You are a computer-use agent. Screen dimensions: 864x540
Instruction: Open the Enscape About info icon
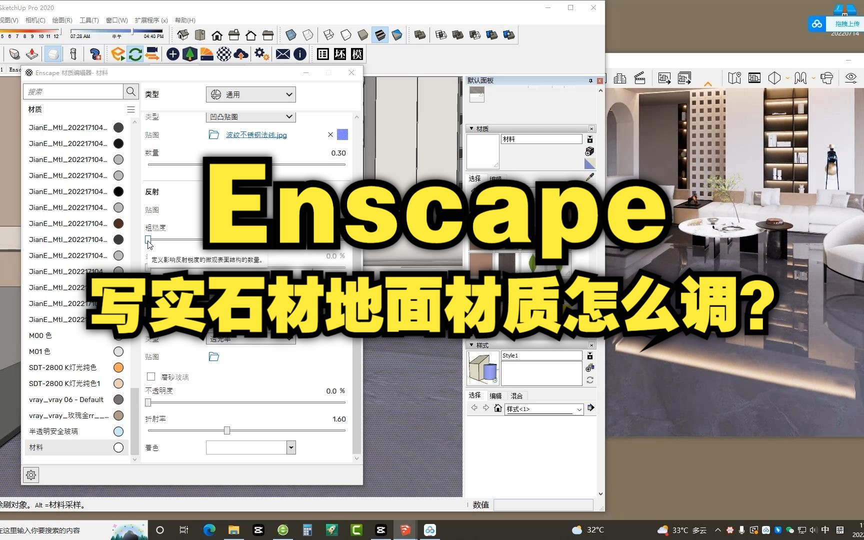pos(300,54)
